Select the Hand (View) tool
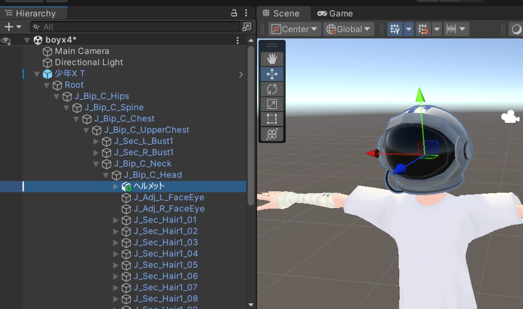Viewport: 523px width, 309px height. click(272, 59)
